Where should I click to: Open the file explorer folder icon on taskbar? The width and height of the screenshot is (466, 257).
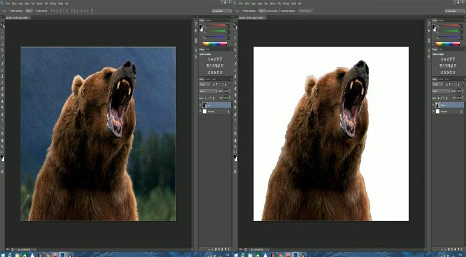point(17,254)
